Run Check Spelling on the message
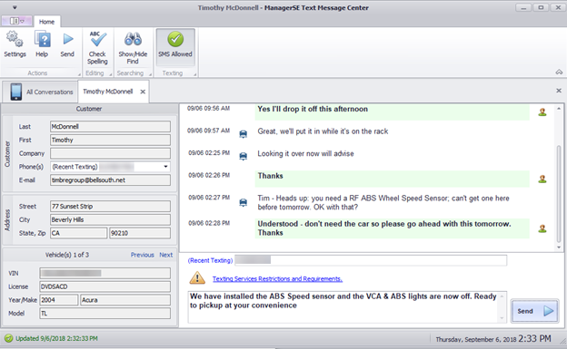This screenshot has width=567, height=349. 97,48
